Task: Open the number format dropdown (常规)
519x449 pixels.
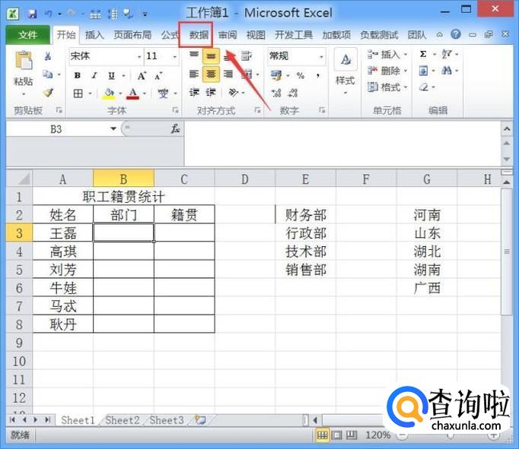Action: coord(320,56)
